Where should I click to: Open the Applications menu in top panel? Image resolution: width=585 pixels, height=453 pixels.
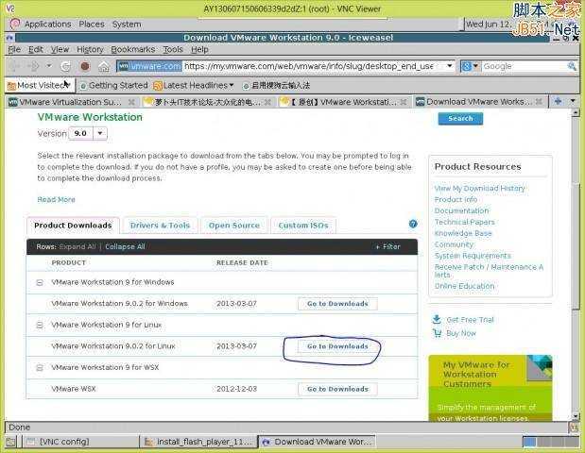47,25
